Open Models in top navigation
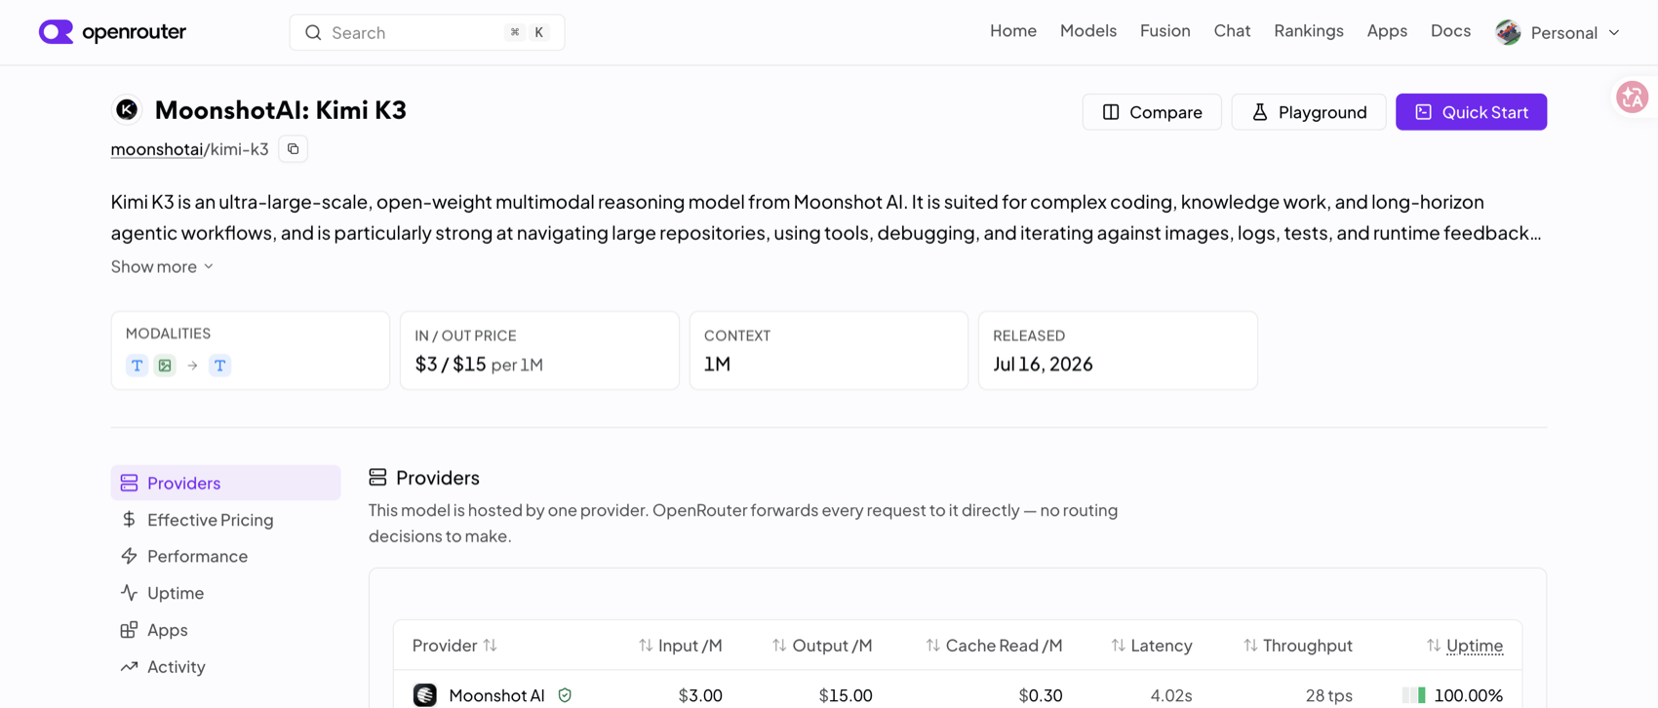The height and width of the screenshot is (708, 1658). 1088,31
